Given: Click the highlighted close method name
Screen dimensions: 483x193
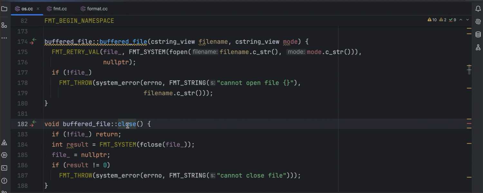Looking at the screenshot, I should (127, 124).
